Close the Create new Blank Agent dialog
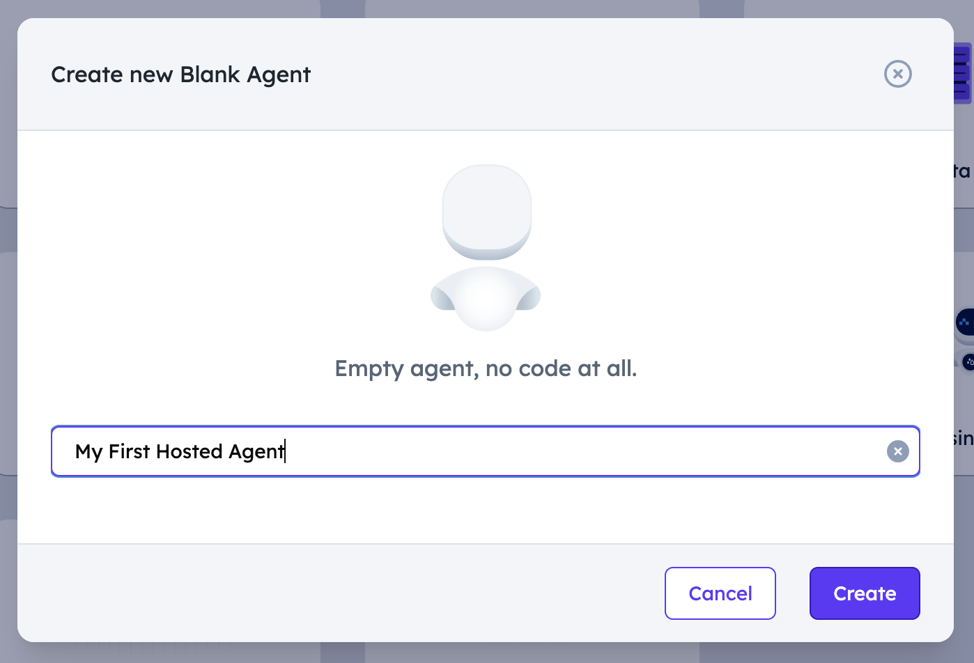Image resolution: width=974 pixels, height=663 pixels. click(897, 74)
